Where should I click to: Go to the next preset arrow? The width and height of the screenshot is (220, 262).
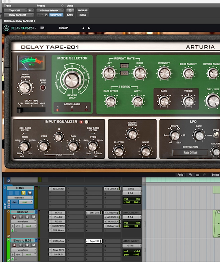89,28
